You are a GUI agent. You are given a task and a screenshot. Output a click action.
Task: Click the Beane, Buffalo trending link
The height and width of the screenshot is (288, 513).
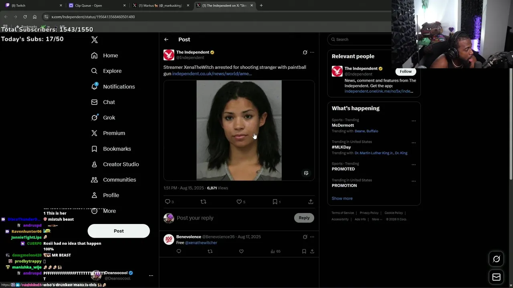[366, 131]
